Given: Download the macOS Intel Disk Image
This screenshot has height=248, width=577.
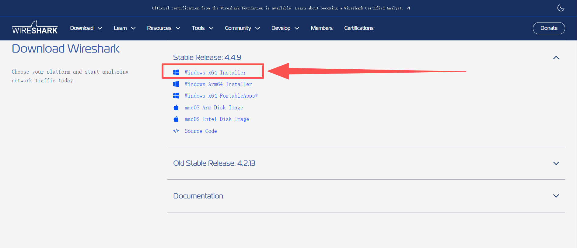Looking at the screenshot, I should click(217, 119).
